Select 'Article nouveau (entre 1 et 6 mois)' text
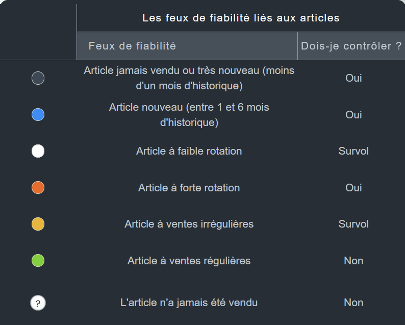 (189, 115)
